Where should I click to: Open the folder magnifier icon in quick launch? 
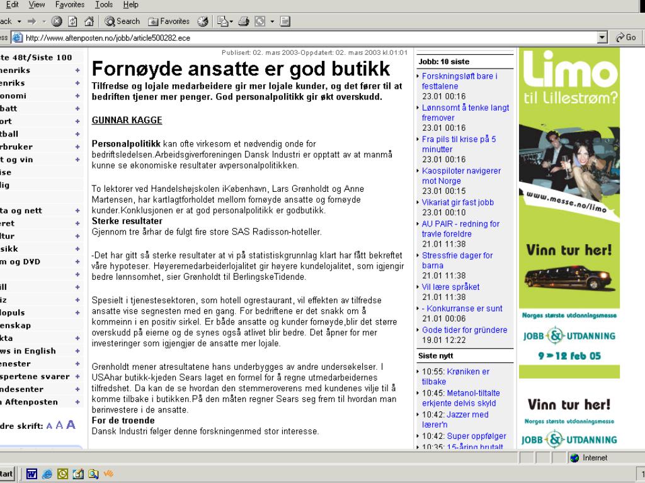coord(93,474)
